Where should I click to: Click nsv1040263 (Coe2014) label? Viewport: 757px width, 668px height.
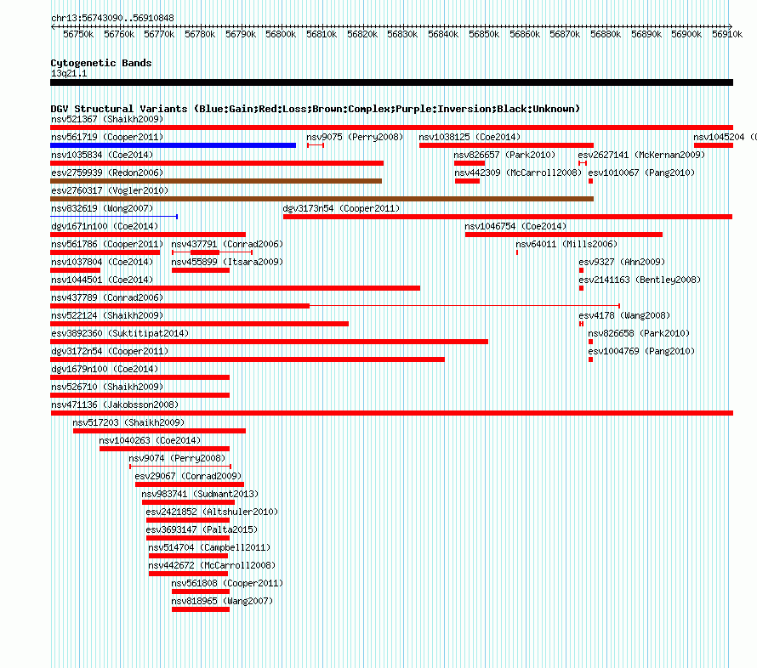click(150, 440)
